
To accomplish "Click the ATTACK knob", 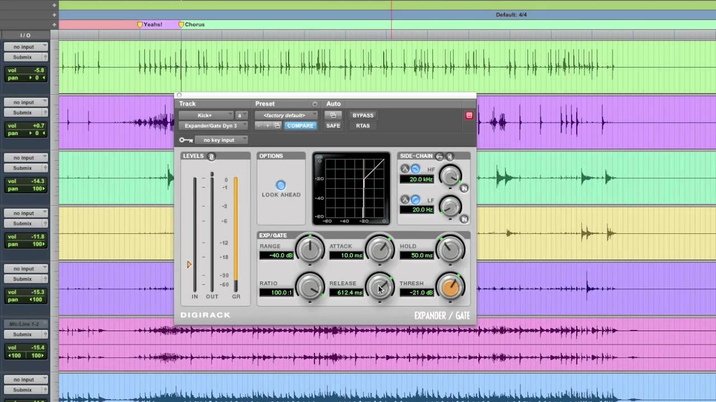I will [379, 249].
